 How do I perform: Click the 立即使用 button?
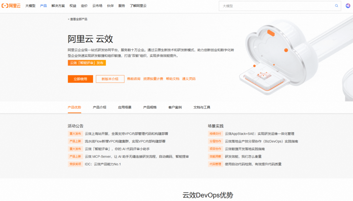click(x=80, y=79)
